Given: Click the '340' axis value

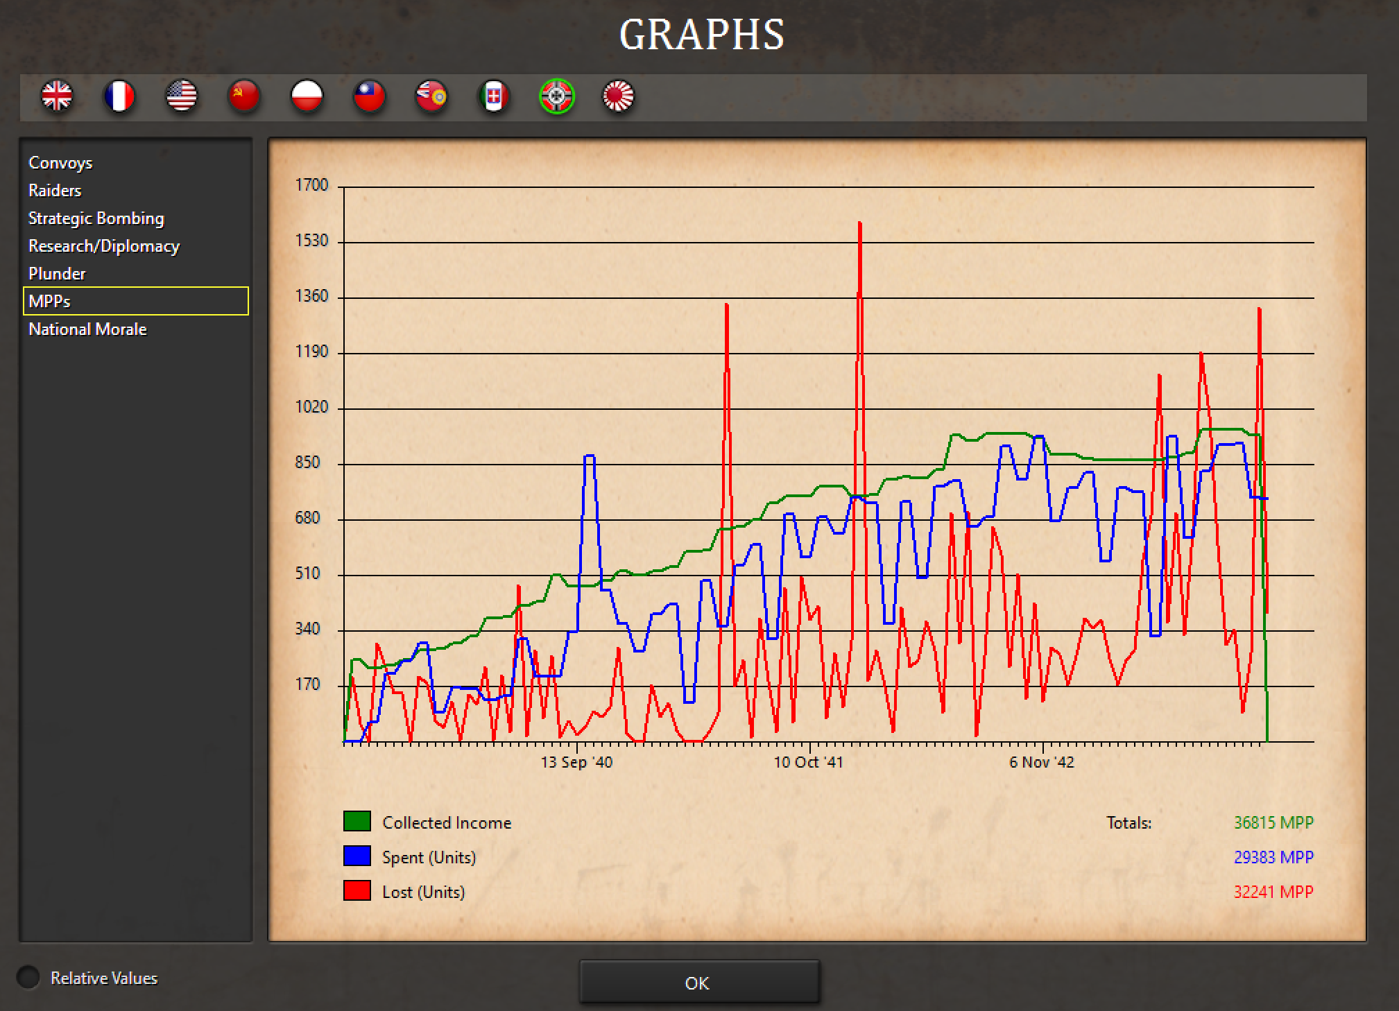Looking at the screenshot, I should point(307,629).
